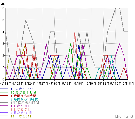Click the teal 3時間から12時間 legend line
135x119 pixels.
coord(4,99)
